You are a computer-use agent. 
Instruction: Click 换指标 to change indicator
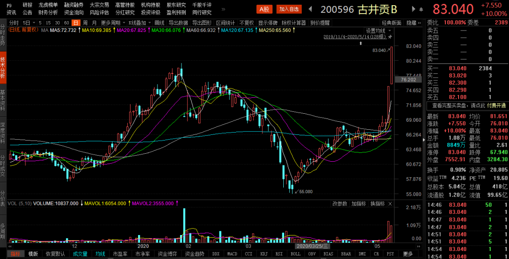pyautogui.click(x=378, y=204)
